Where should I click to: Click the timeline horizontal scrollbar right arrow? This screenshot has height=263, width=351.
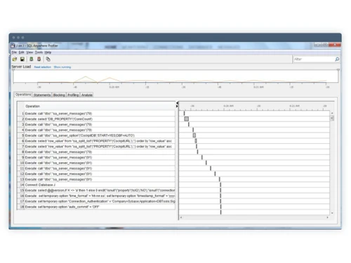coord(327,217)
